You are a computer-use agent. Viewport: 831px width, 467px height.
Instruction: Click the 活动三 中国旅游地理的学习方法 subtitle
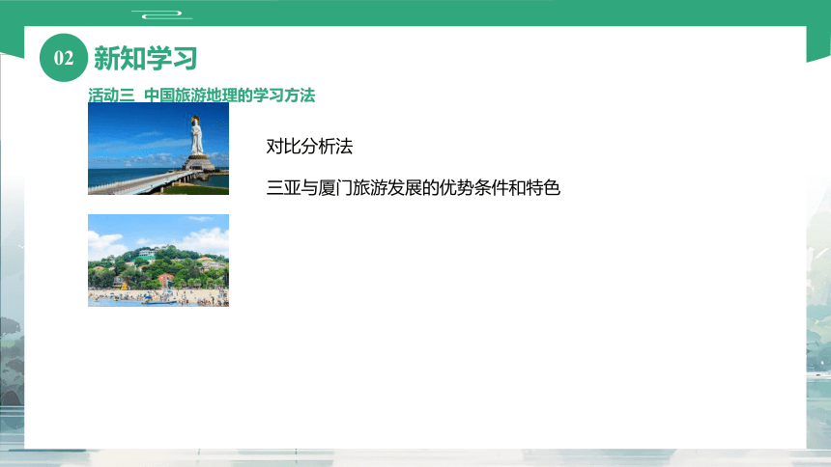(x=201, y=96)
